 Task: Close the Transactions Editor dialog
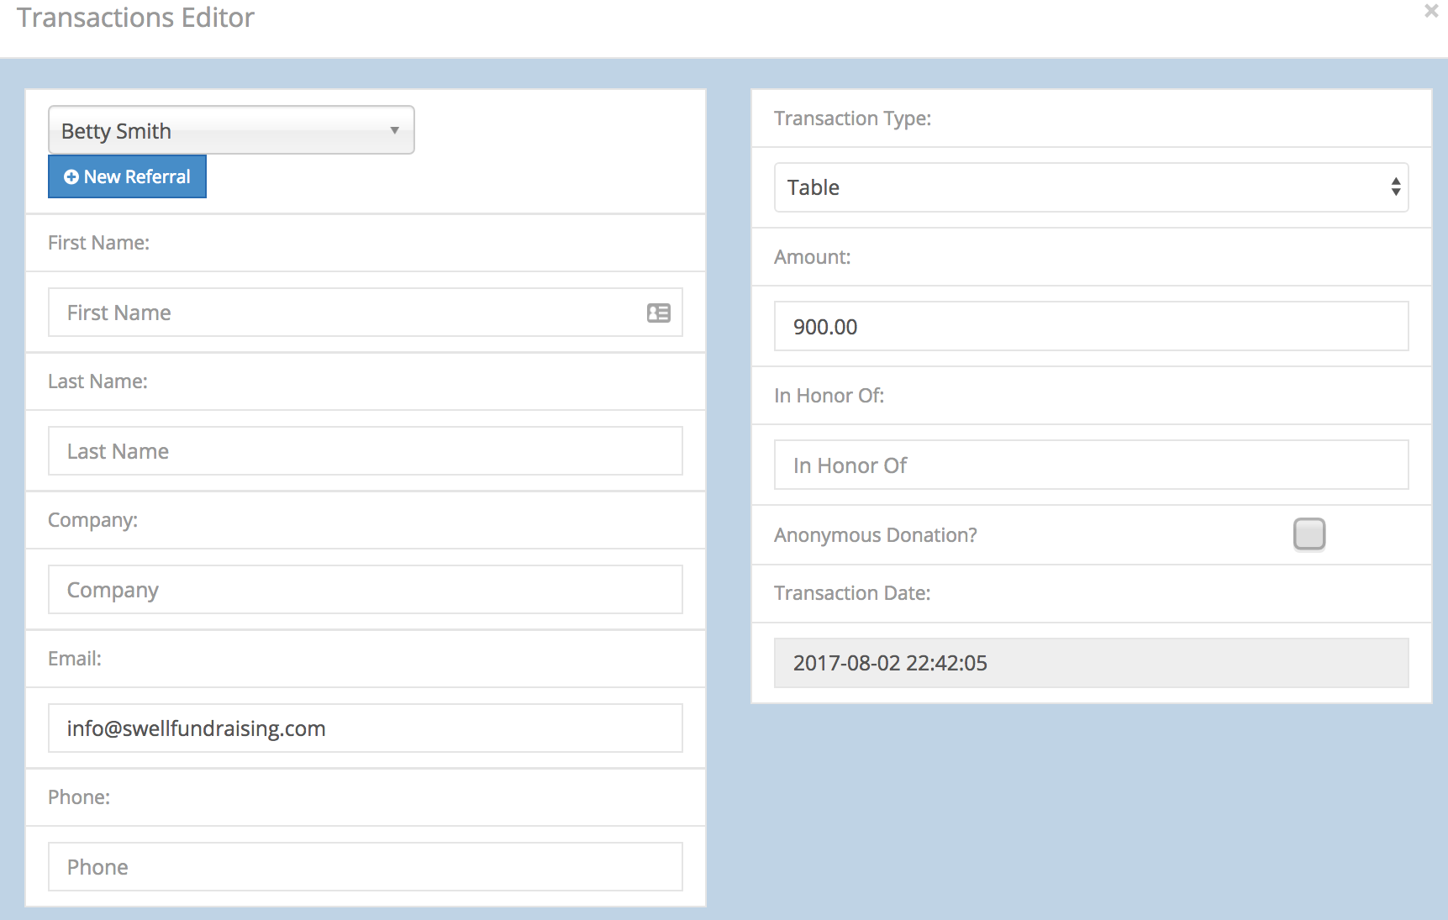1430,12
